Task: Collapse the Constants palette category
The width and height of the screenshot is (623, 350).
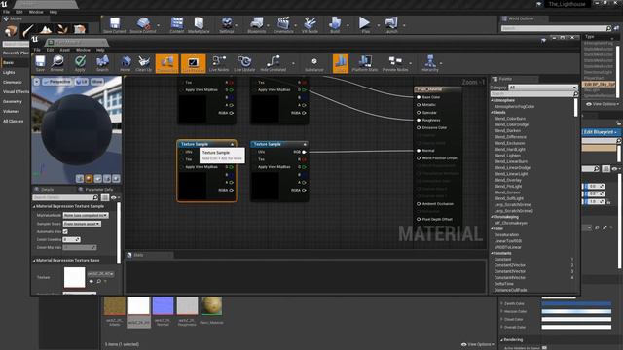Action: click(x=492, y=253)
